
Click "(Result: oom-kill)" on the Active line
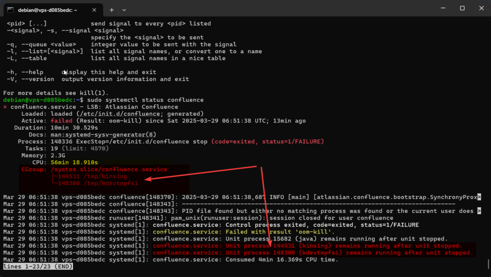coord(109,121)
